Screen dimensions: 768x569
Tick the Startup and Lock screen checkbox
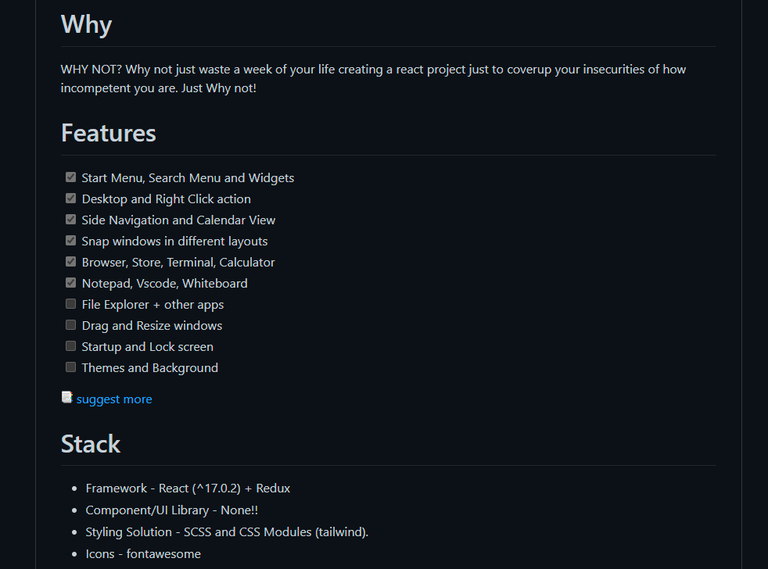tap(71, 346)
